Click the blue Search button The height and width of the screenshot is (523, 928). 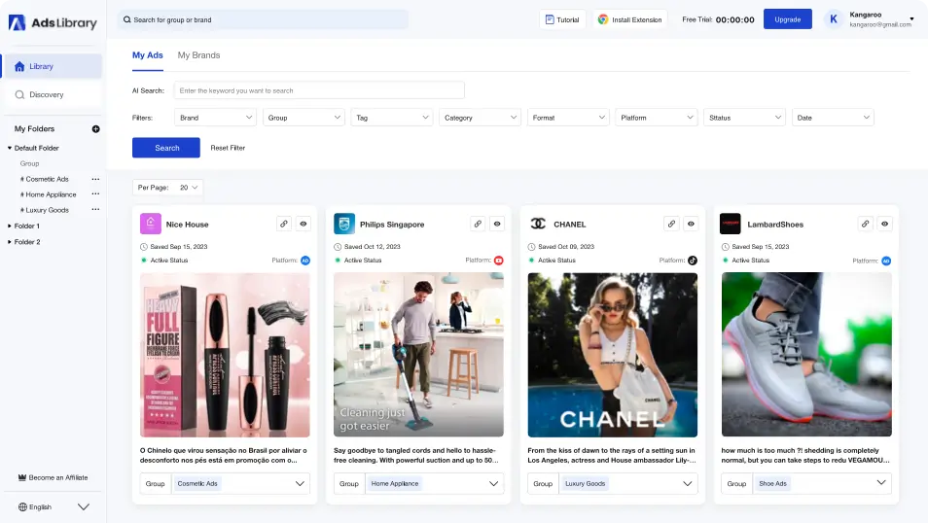(x=166, y=148)
